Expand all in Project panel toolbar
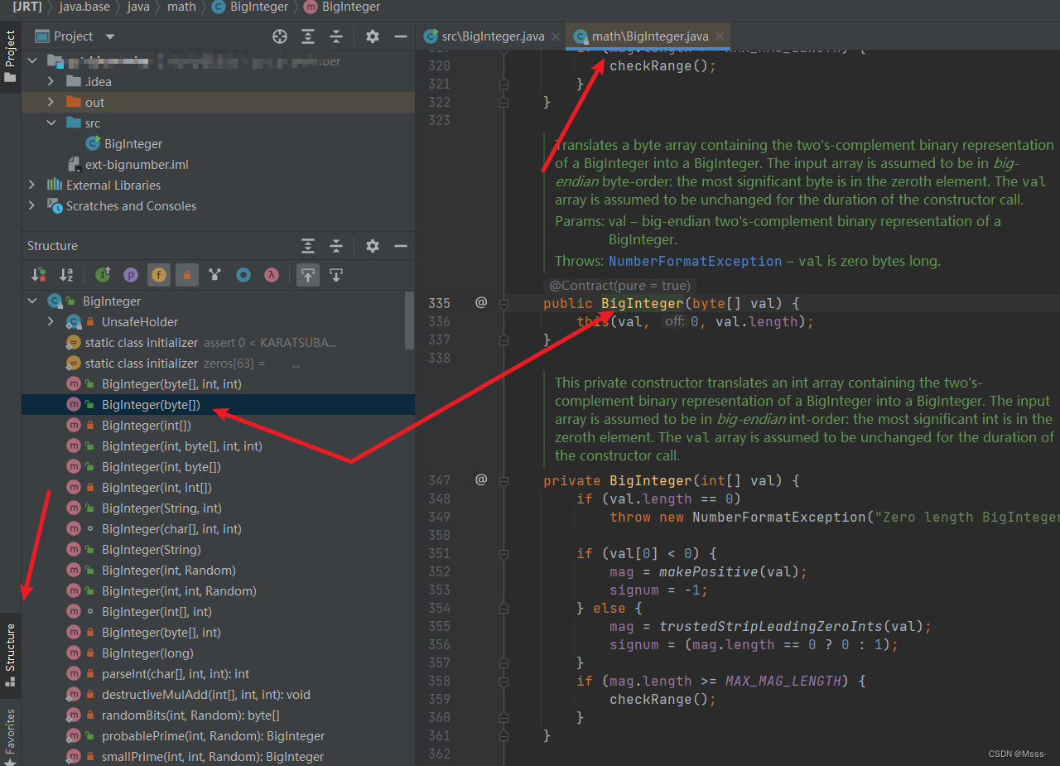 point(308,36)
